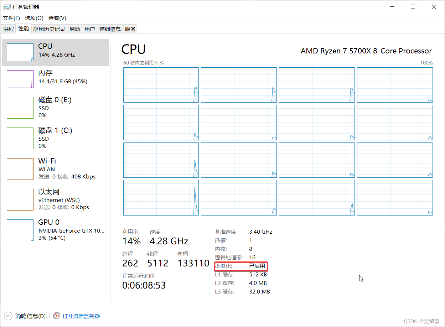The height and width of the screenshot is (327, 445).
Task: Open the GPU 0 performance panel
Action: click(x=55, y=230)
